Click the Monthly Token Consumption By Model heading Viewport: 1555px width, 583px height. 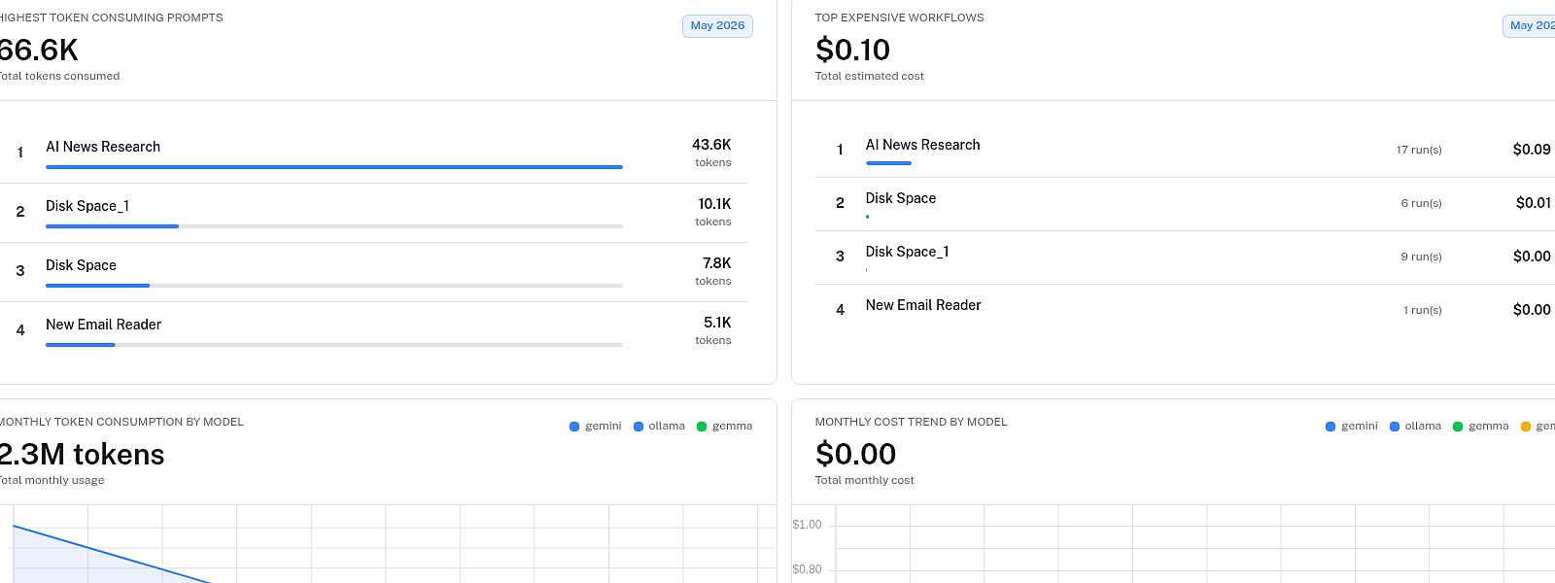121,422
